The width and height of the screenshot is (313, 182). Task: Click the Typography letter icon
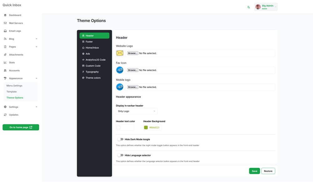(x=83, y=72)
